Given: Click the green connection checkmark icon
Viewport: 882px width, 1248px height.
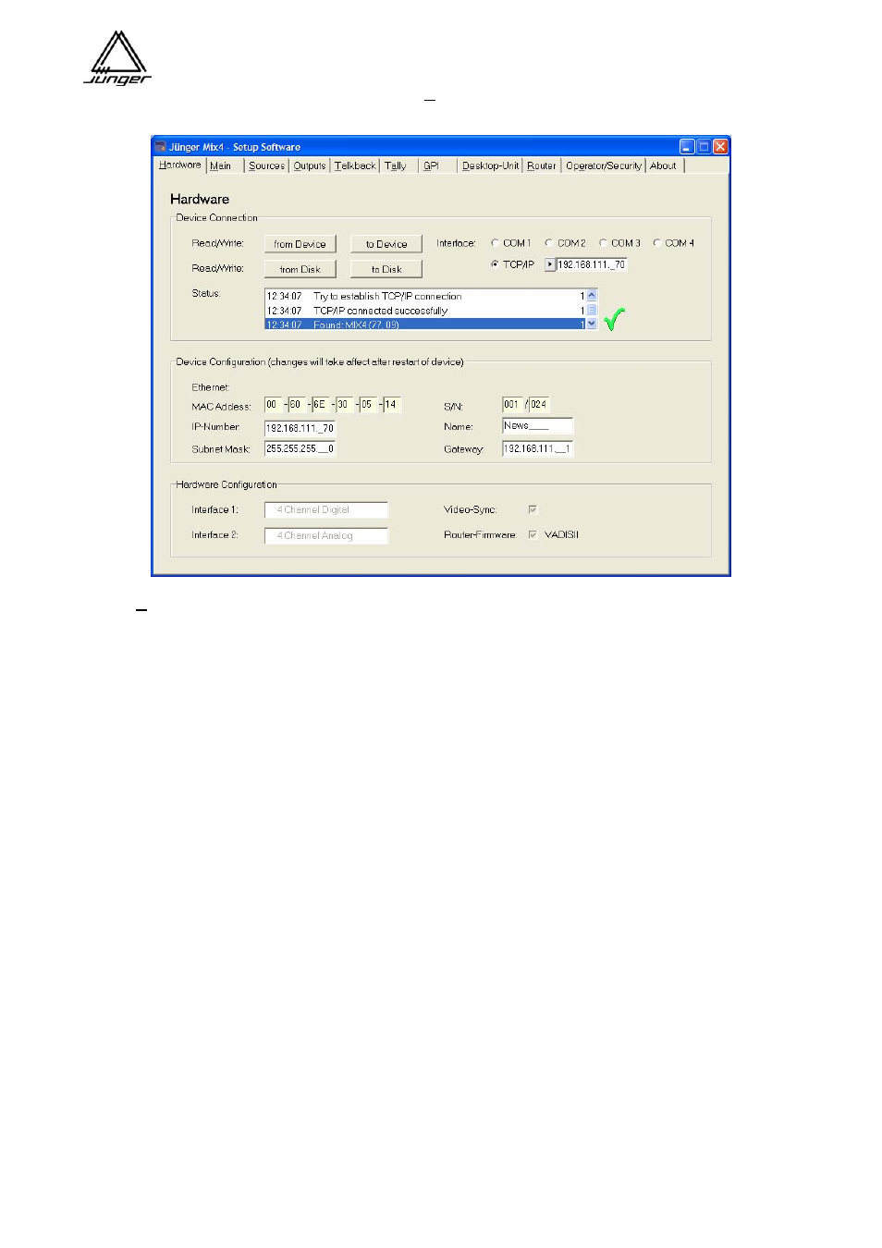Looking at the screenshot, I should click(614, 319).
